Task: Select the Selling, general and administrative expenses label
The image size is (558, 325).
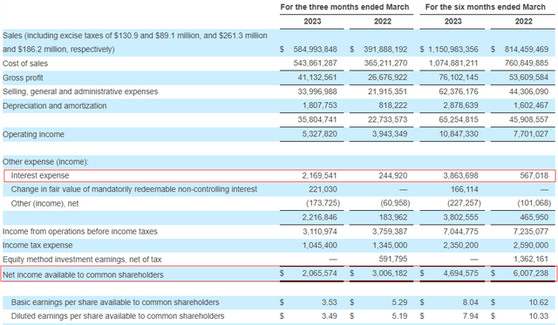Action: coord(80,91)
